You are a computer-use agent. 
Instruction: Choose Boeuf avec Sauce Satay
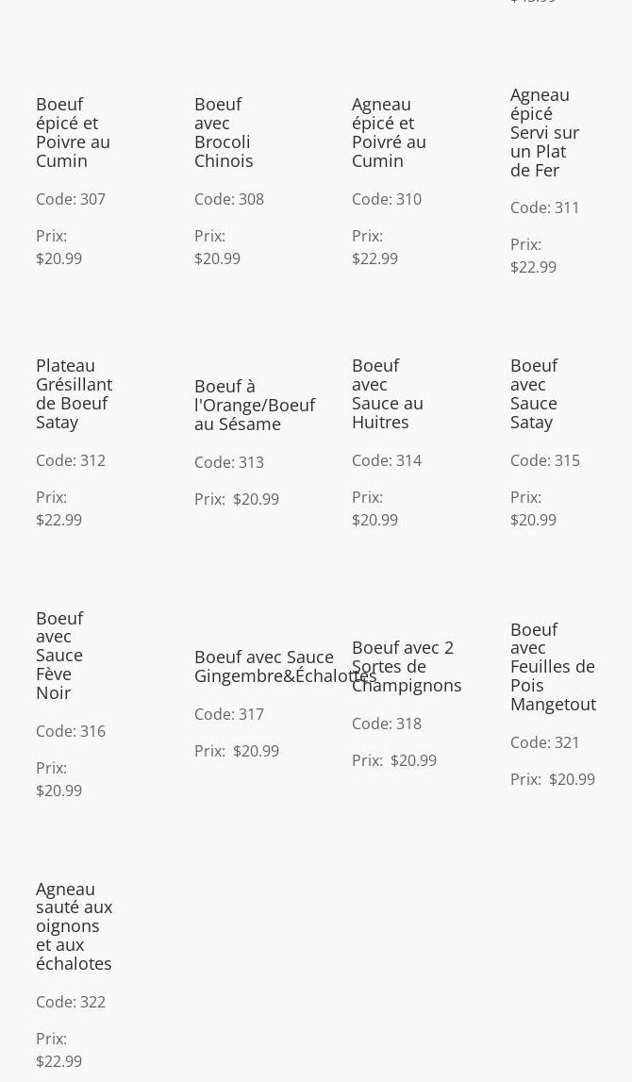click(534, 394)
